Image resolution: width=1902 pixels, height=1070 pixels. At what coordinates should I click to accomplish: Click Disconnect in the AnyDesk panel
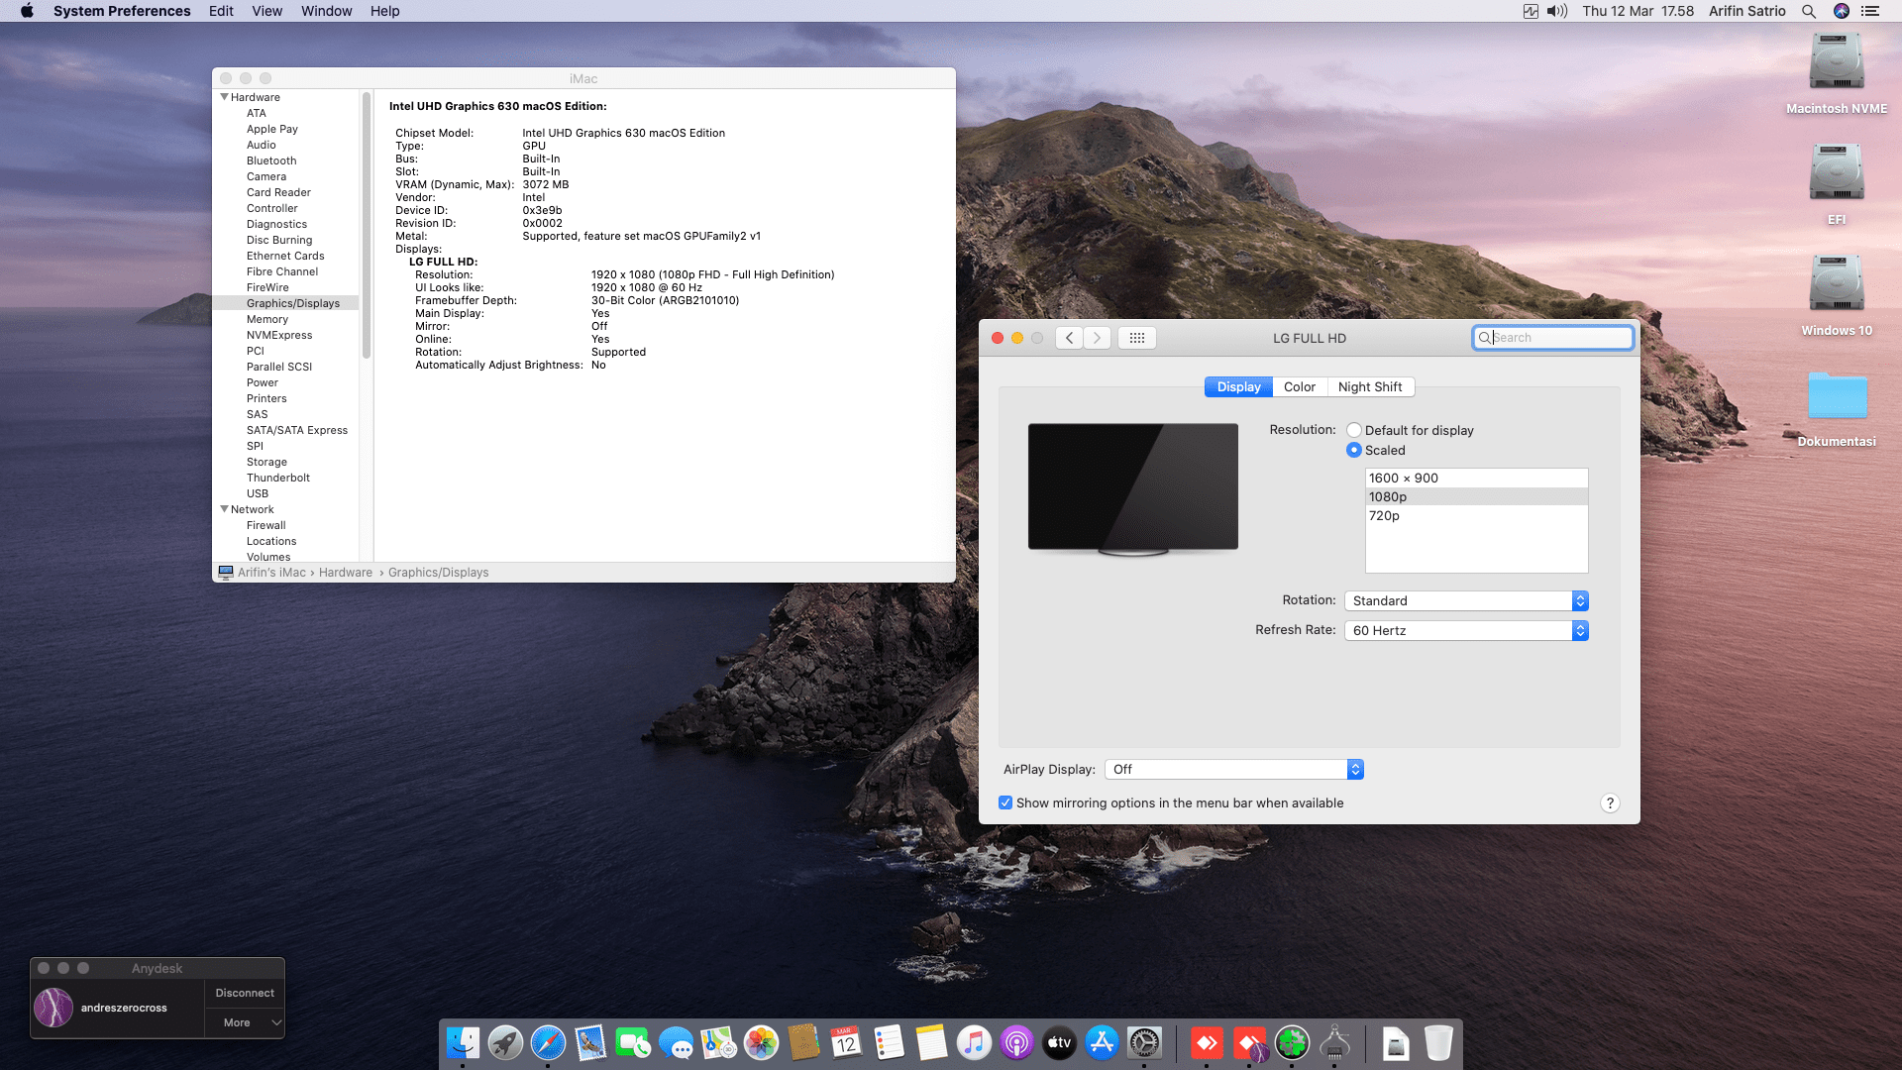tap(245, 993)
